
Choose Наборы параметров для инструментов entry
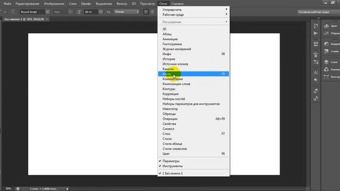point(193,104)
